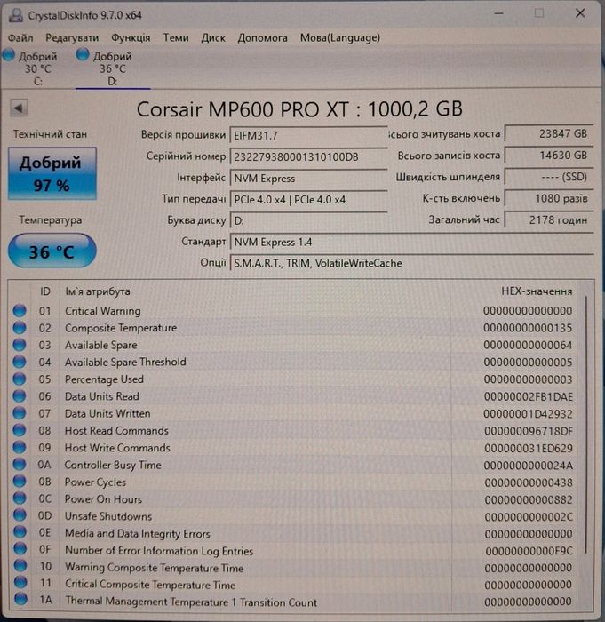Click the NVM Express 1.4 standard field

point(411,242)
